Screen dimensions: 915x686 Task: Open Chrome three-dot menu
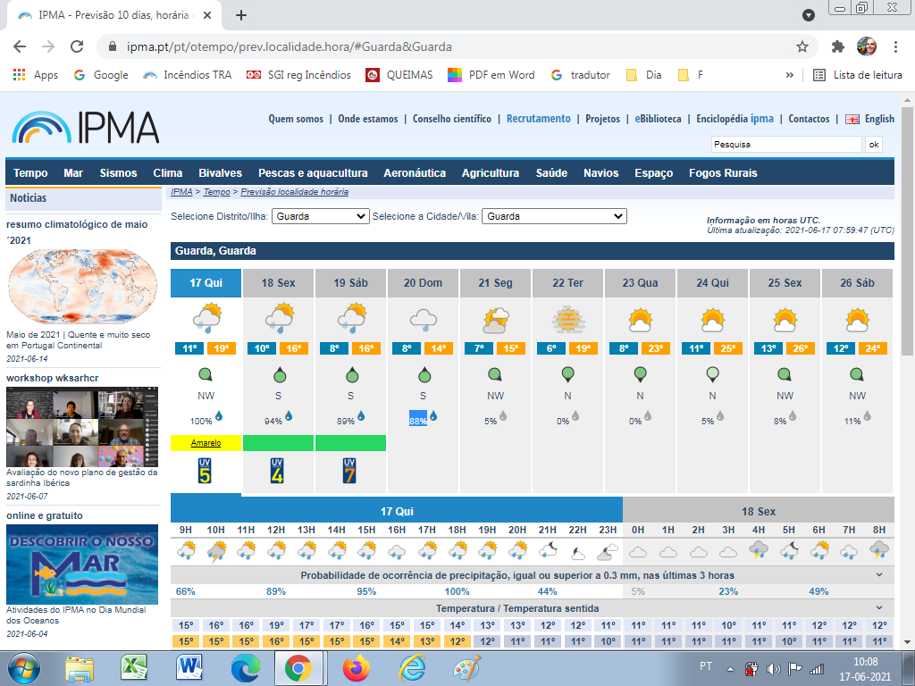pos(895,46)
